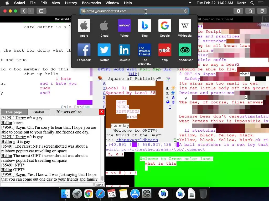
Task: Select the 'This page' chat tab
Action: pos(14,112)
